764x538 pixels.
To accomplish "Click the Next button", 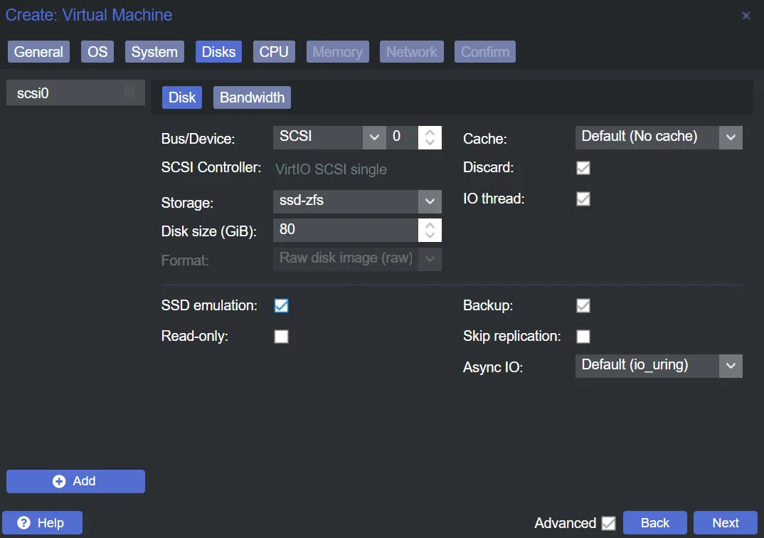I will coord(726,523).
